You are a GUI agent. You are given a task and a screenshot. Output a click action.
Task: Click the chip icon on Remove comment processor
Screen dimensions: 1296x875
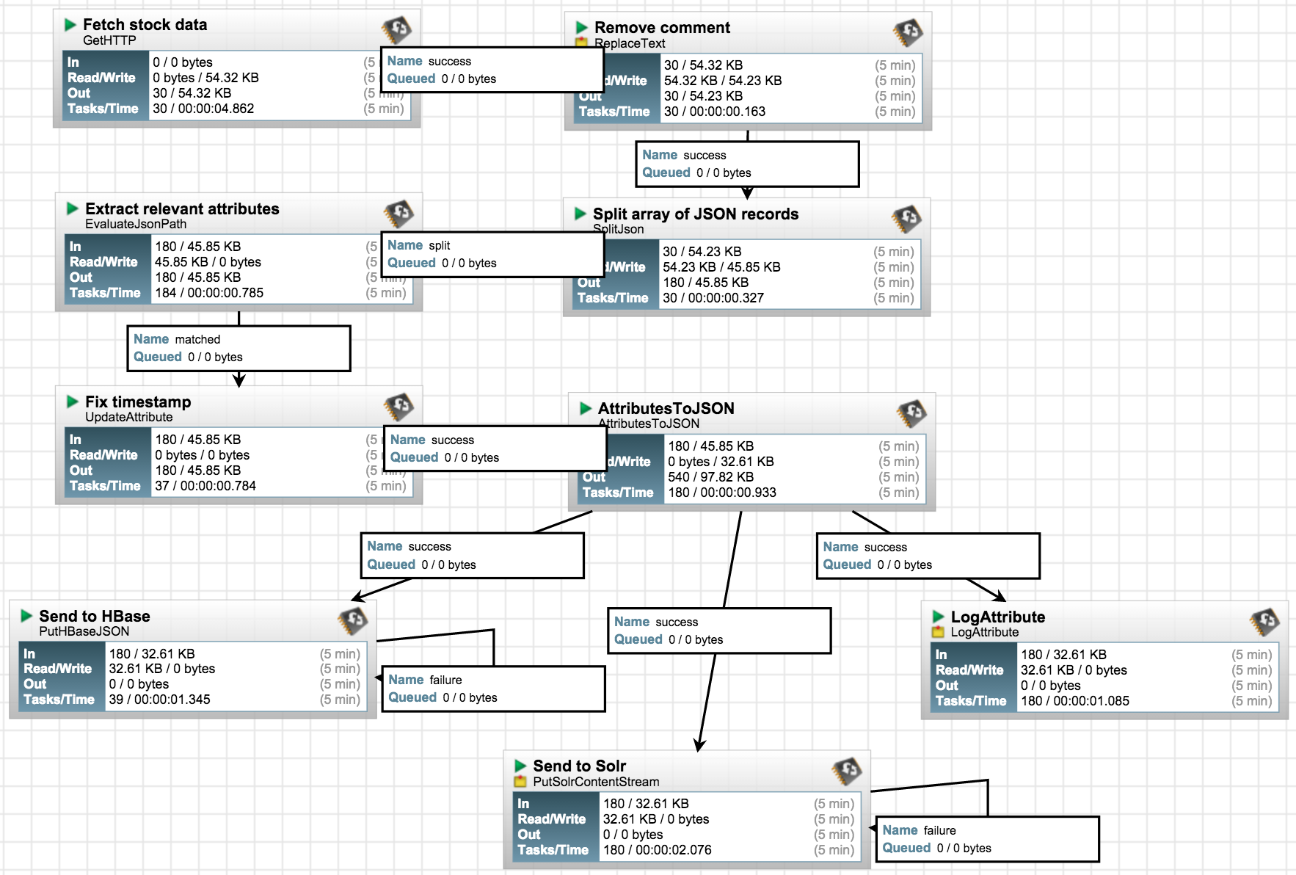click(x=908, y=31)
